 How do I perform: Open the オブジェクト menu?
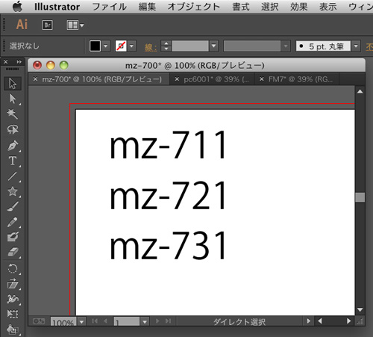click(194, 7)
